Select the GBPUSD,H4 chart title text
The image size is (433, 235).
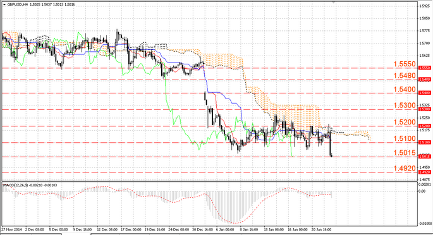(18, 4)
